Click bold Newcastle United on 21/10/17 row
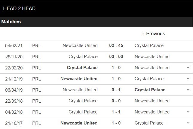This screenshot has width=193, height=129. pyautogui.click(x=79, y=123)
